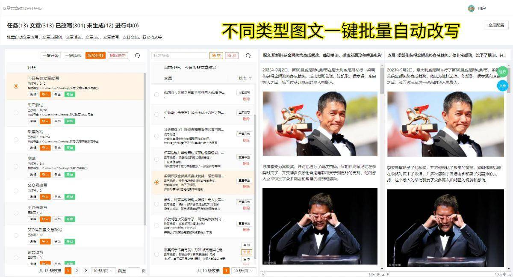This screenshot has height=278, width=513.
Task: Click the 一键开始 button
Action: coord(51,56)
